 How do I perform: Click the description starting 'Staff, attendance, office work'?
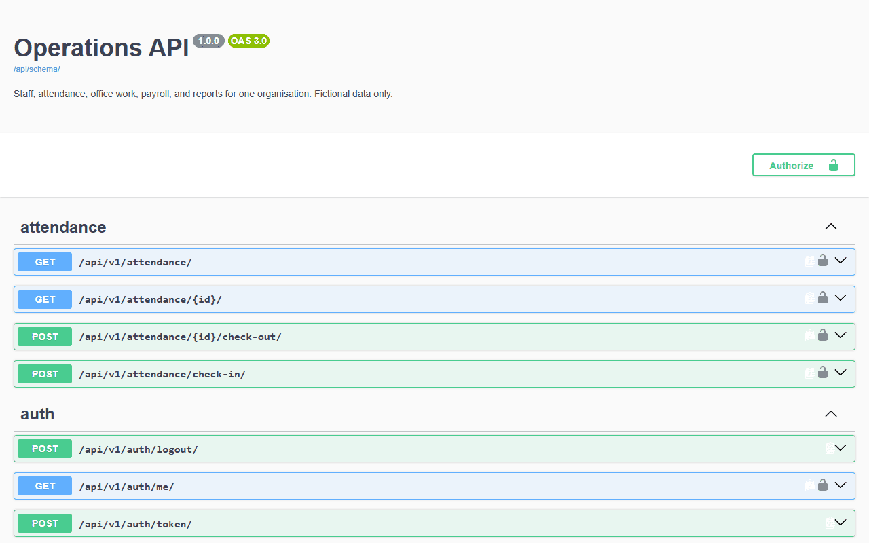203,94
